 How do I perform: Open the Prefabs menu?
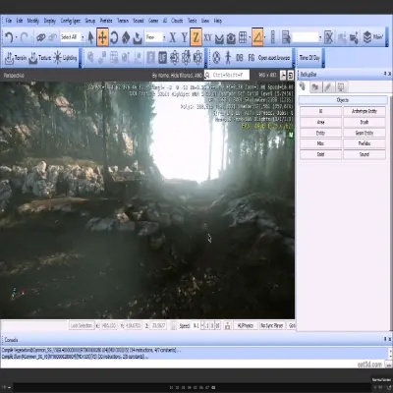click(x=106, y=21)
